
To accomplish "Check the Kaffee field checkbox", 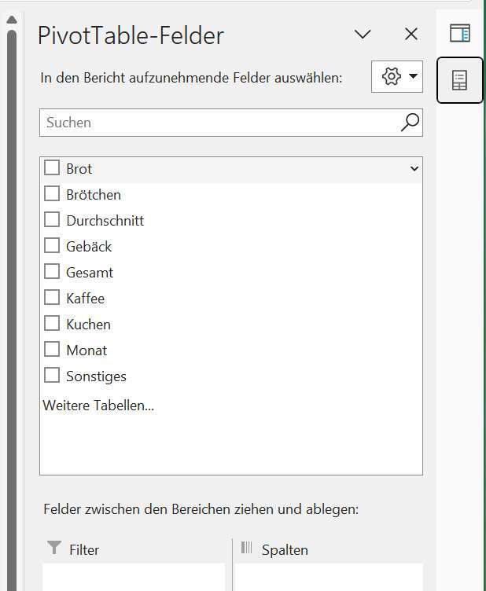I will [x=52, y=297].
